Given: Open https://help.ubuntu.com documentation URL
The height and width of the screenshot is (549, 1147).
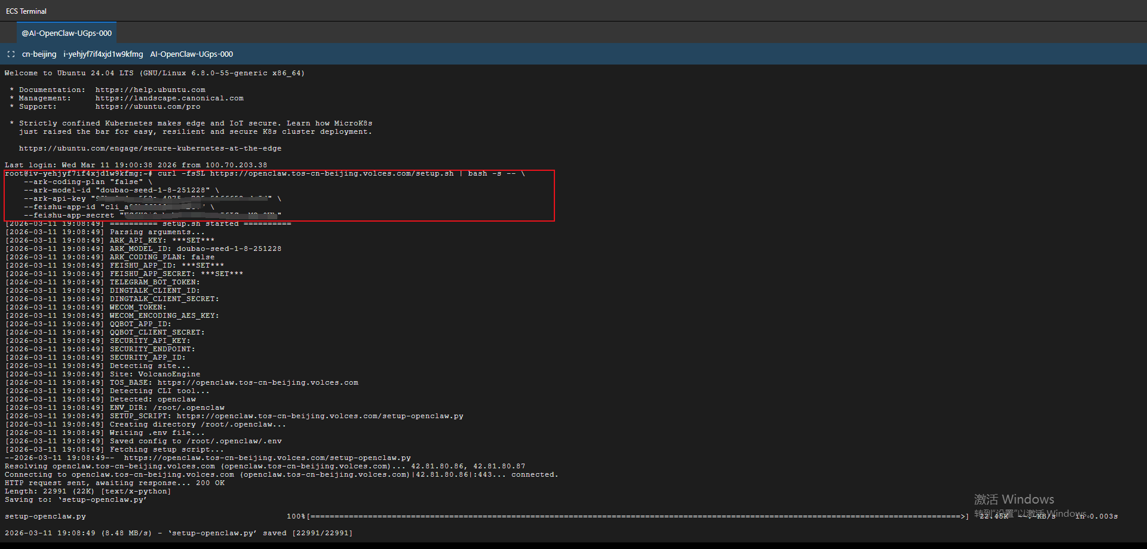Looking at the screenshot, I should (x=151, y=90).
